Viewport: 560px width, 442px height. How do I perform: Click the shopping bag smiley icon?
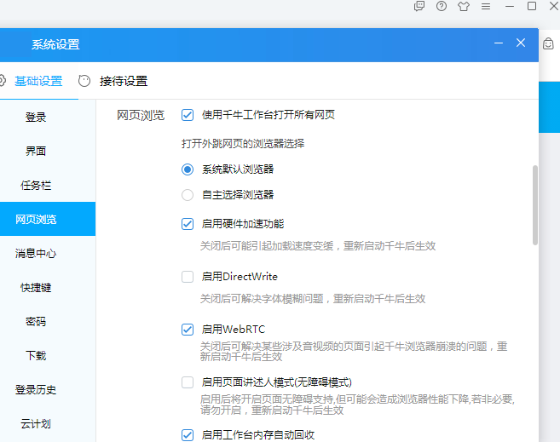point(549,43)
